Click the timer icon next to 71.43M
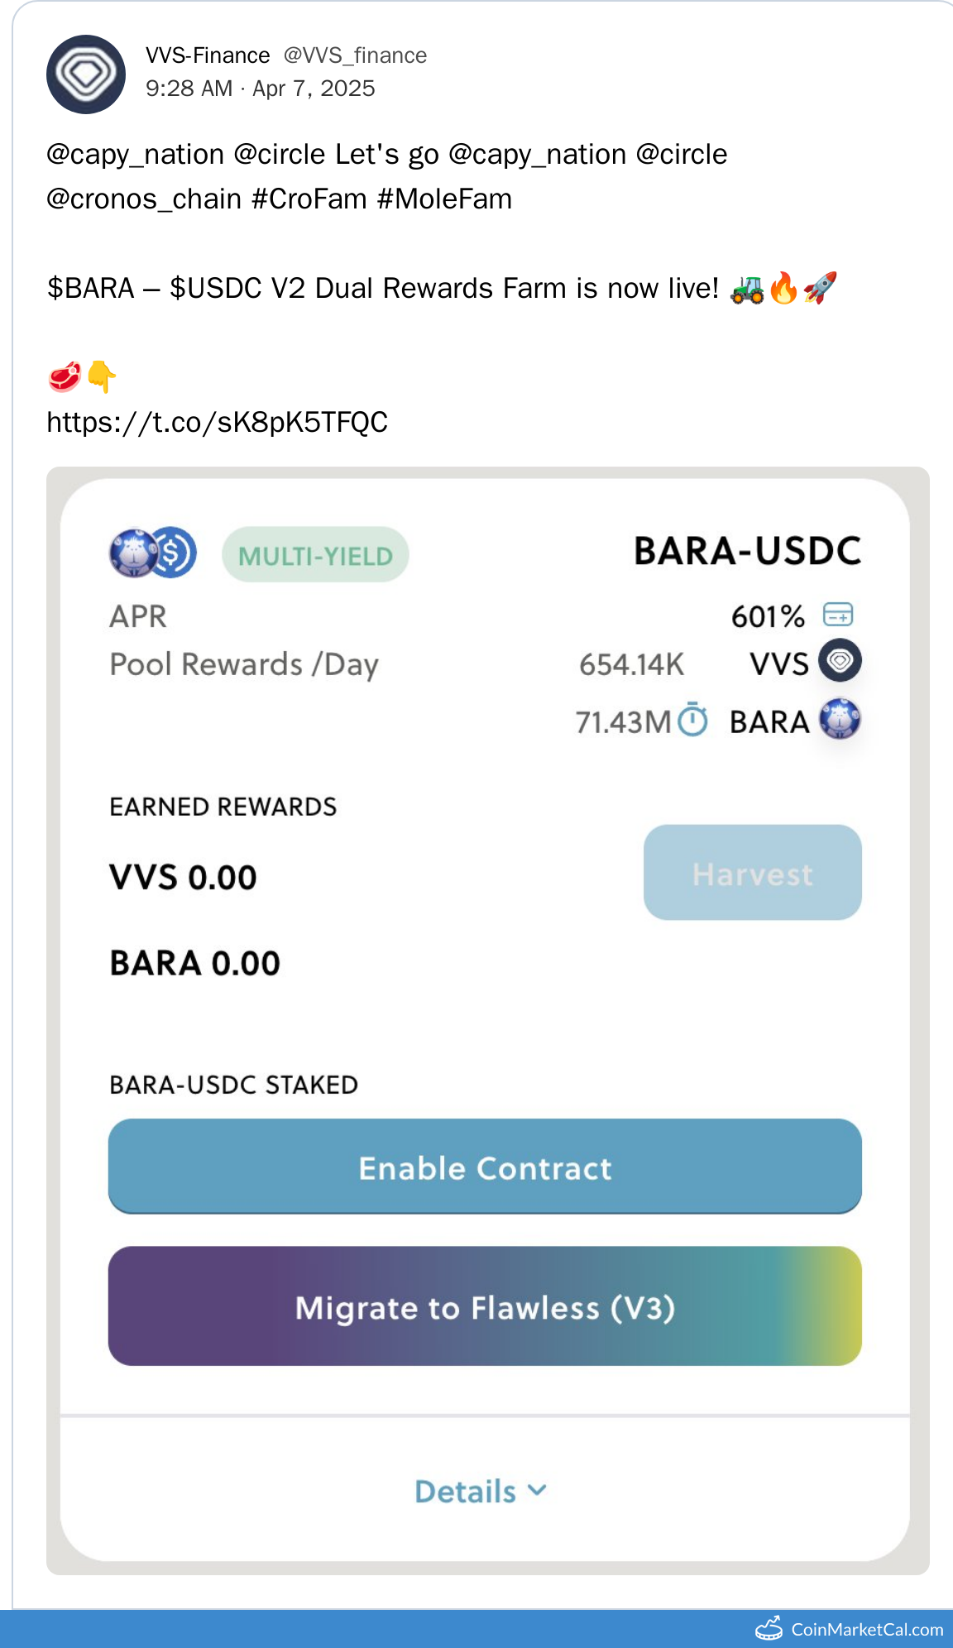This screenshot has height=1648, width=953. point(692,720)
